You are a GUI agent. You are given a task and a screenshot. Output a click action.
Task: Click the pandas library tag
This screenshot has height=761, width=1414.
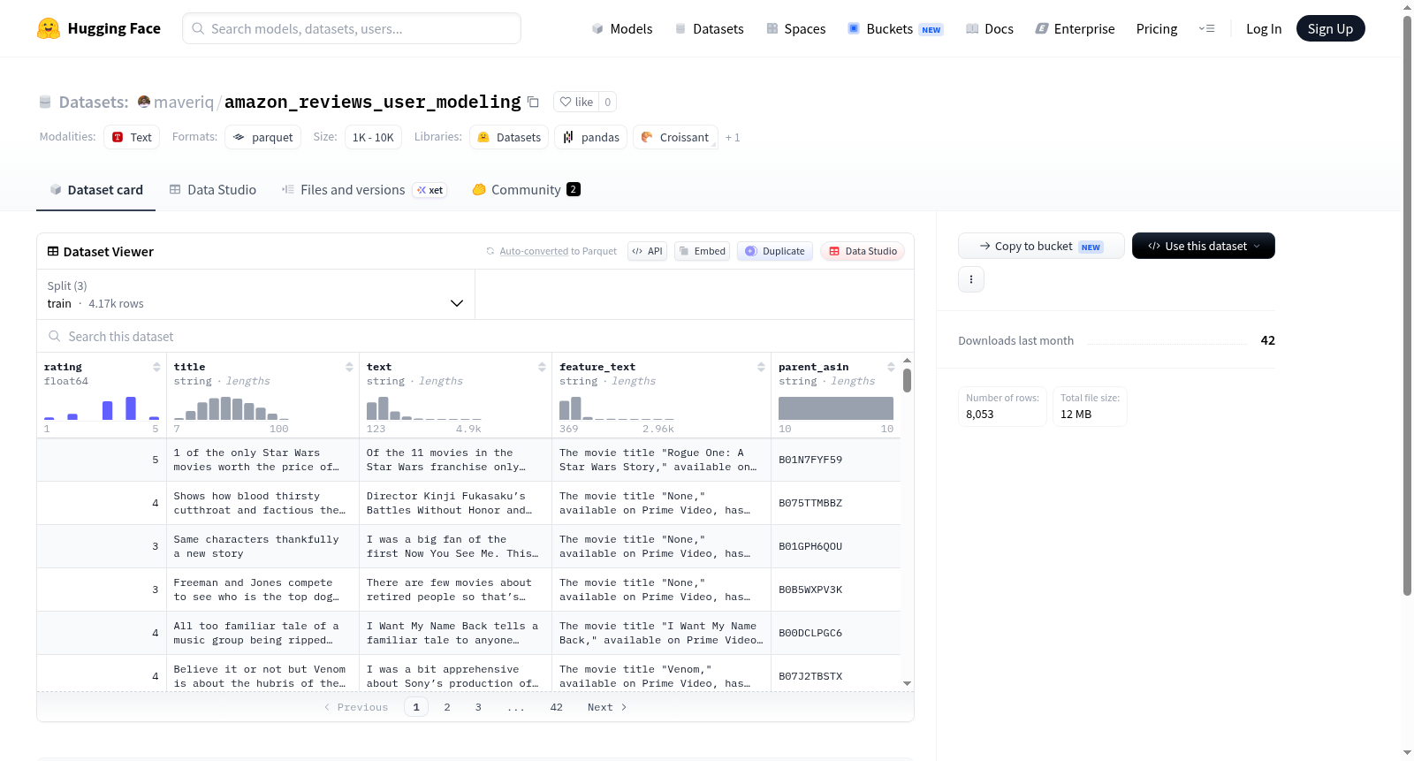[x=590, y=137]
